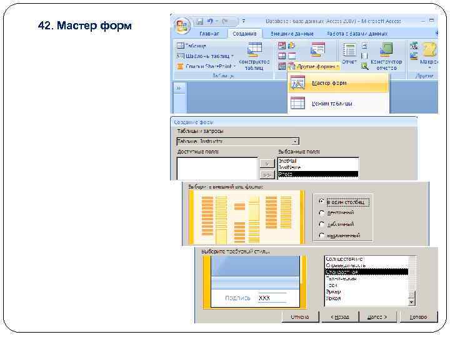The width and height of the screenshot is (450, 337).
Task: Click the single arrow add-field button
Action: (267, 163)
